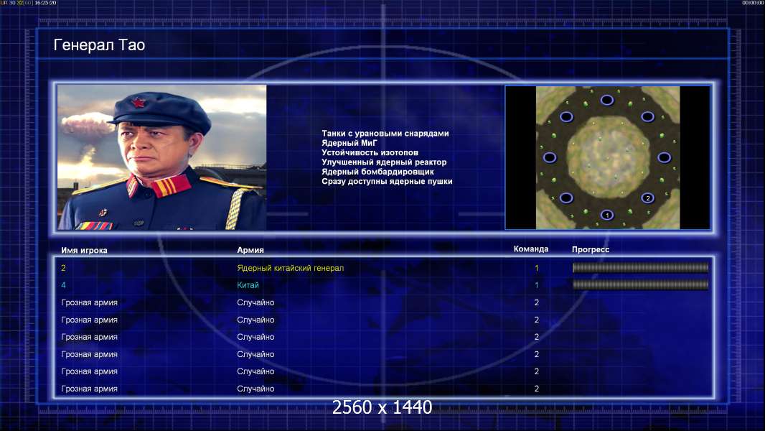765x431 pixels.
Task: Click the loading progress bar for player 4
Action: [x=640, y=285]
